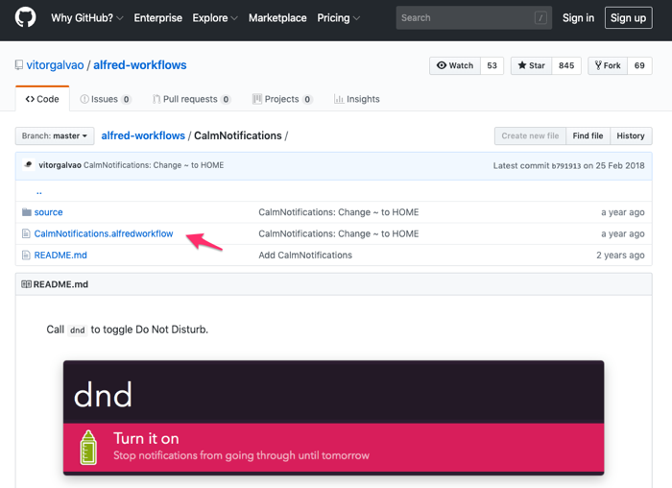
Task: Click the Code tab brackets icon
Action: coord(30,99)
